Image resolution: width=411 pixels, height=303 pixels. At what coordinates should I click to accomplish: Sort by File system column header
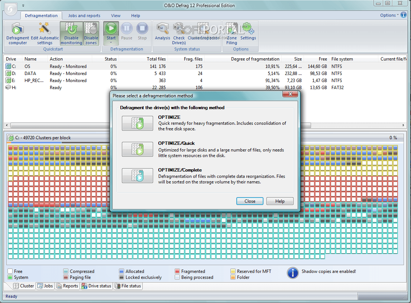pos(354,59)
